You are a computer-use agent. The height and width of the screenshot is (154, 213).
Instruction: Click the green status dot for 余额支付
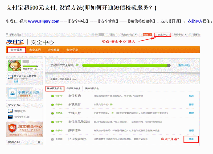pyautogui.click(x=52, y=105)
